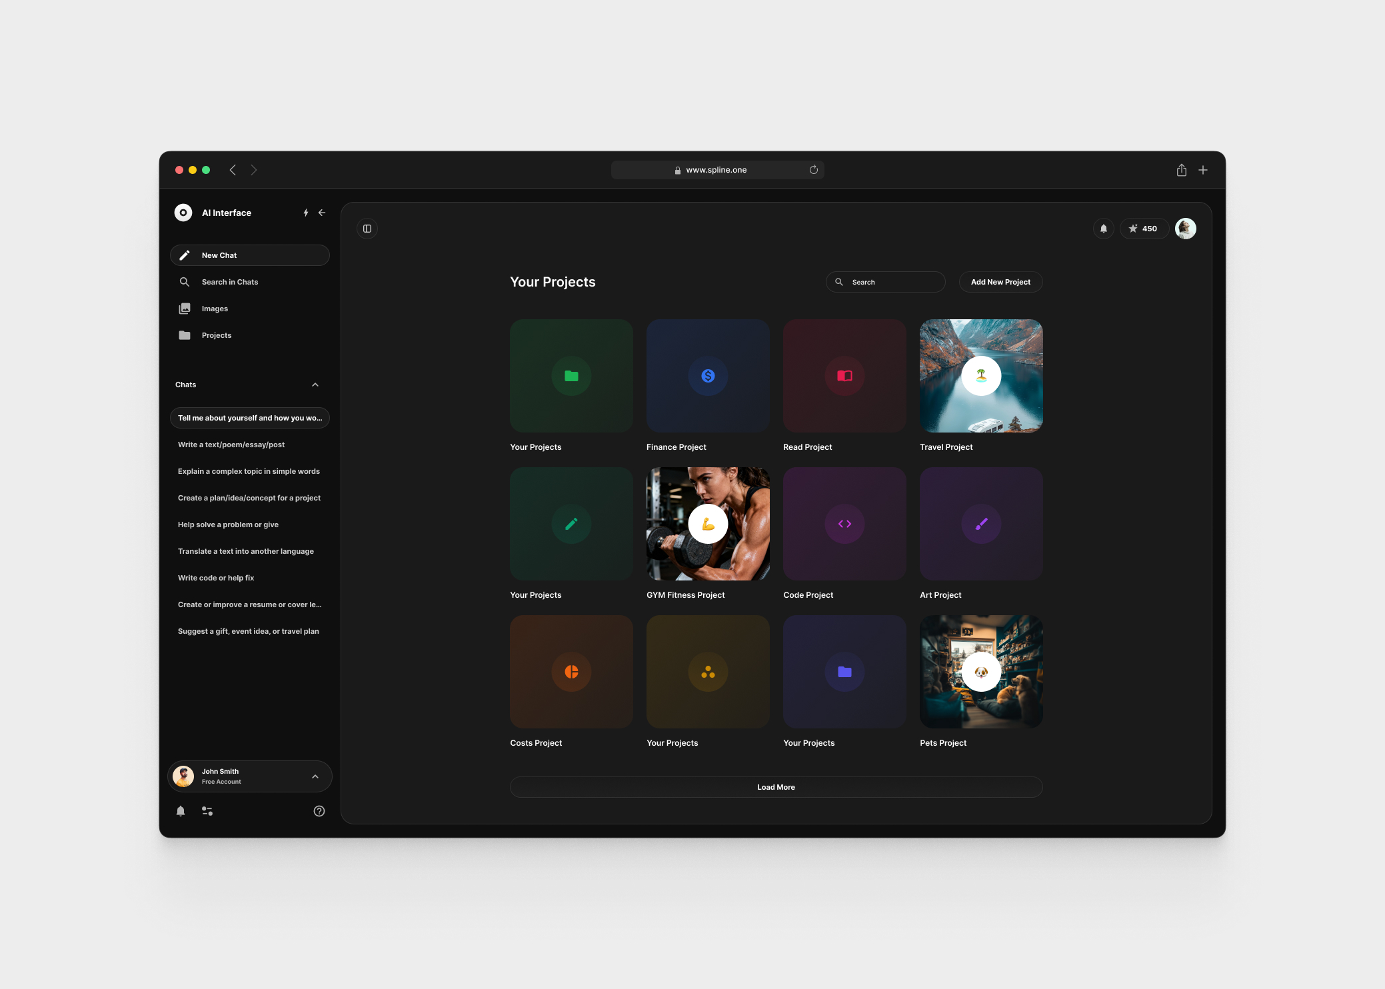The height and width of the screenshot is (989, 1385).
Task: Click the bell icon at sidebar bottom
Action: coord(181,811)
